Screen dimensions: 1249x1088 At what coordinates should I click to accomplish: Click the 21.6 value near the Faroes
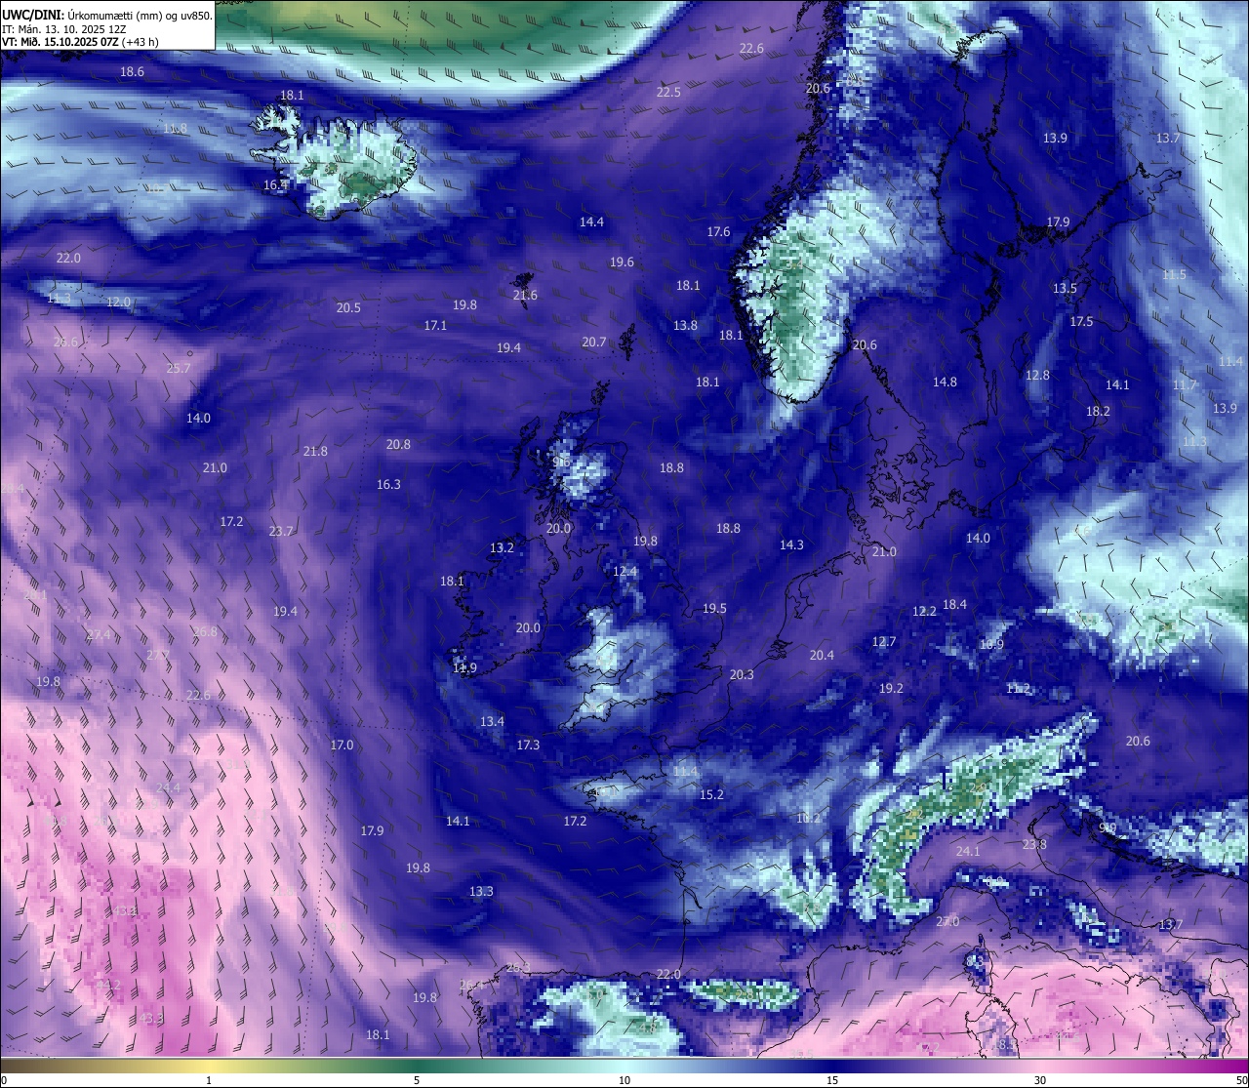point(525,296)
